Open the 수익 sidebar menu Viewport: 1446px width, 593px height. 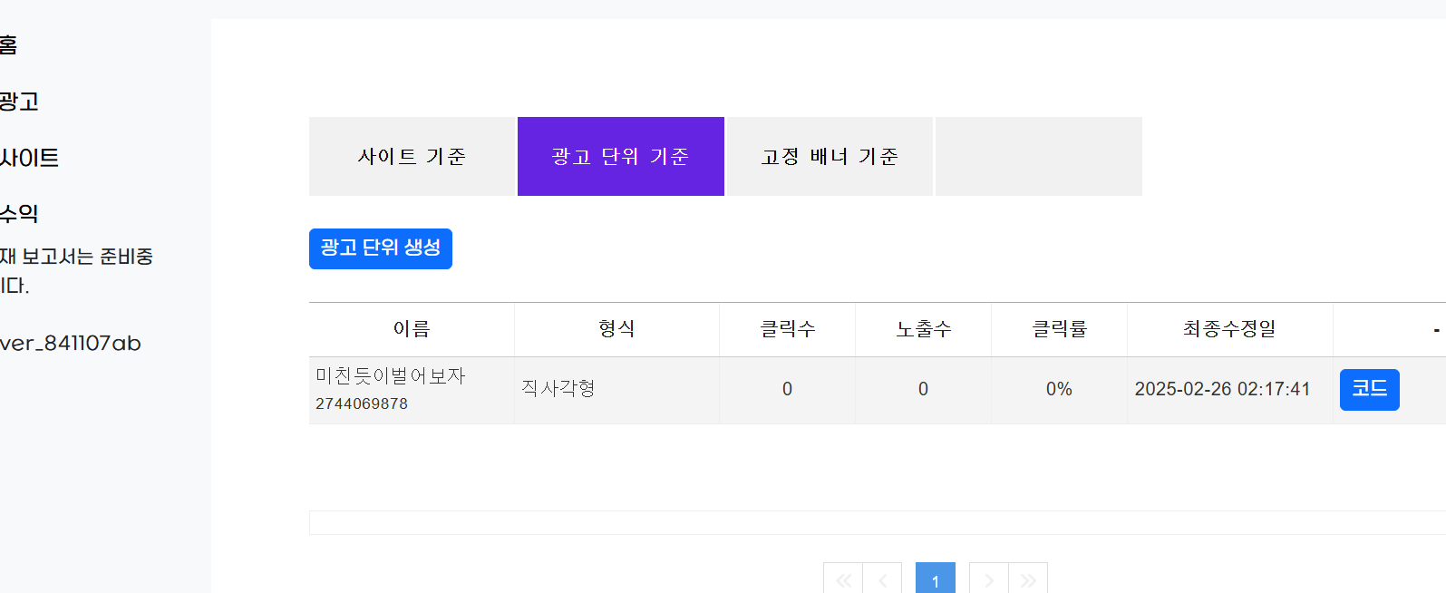pyautogui.click(x=19, y=214)
